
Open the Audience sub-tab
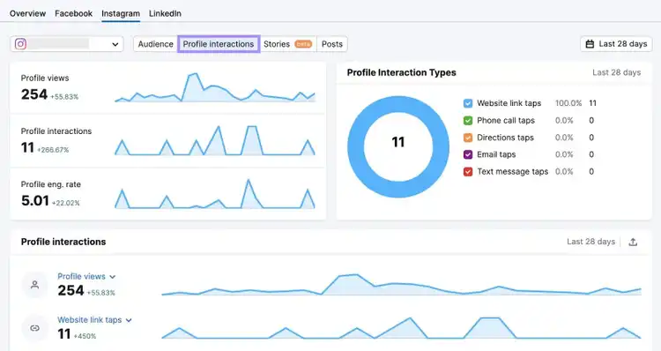point(155,44)
